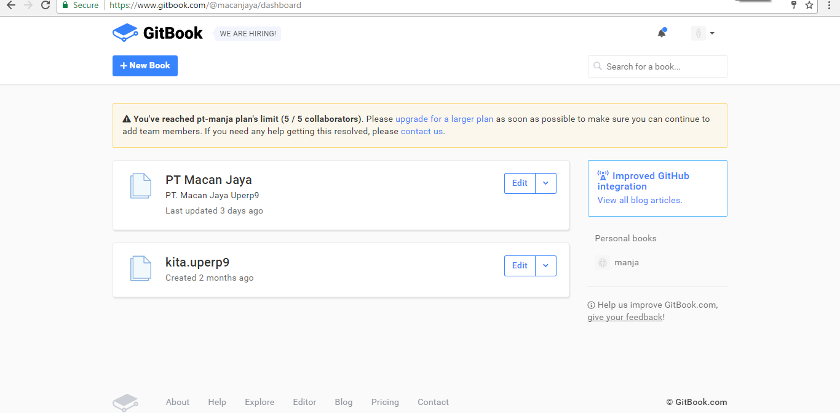The image size is (840, 413).
Task: Click the PT. Macan Jaya Uperp9 description
Action: tap(212, 195)
